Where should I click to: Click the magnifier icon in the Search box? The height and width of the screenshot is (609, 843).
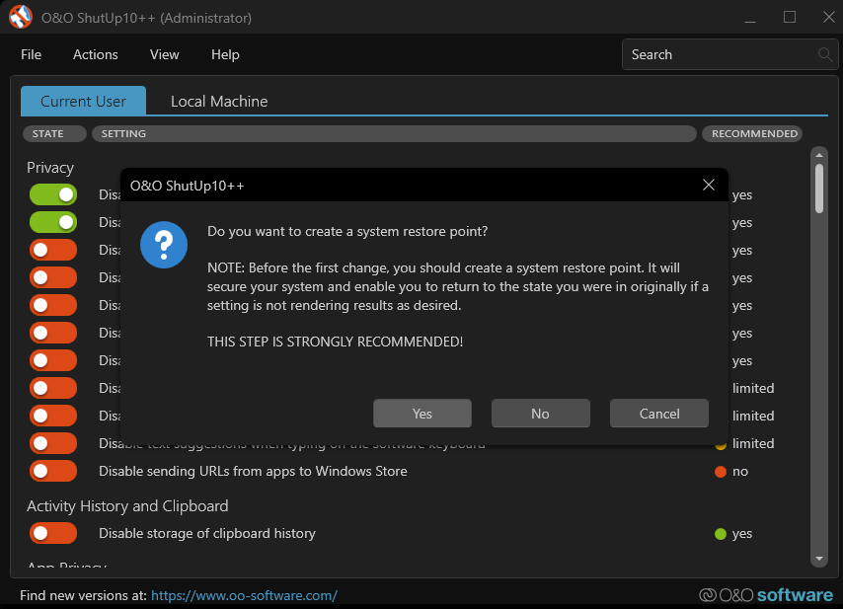click(824, 54)
